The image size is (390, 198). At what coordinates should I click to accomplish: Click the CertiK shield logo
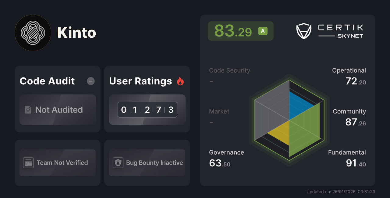pyautogui.click(x=303, y=30)
